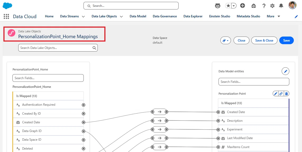Open the mapping options dropdown beside Close
This screenshot has height=152, width=302.
pyautogui.click(x=226, y=40)
